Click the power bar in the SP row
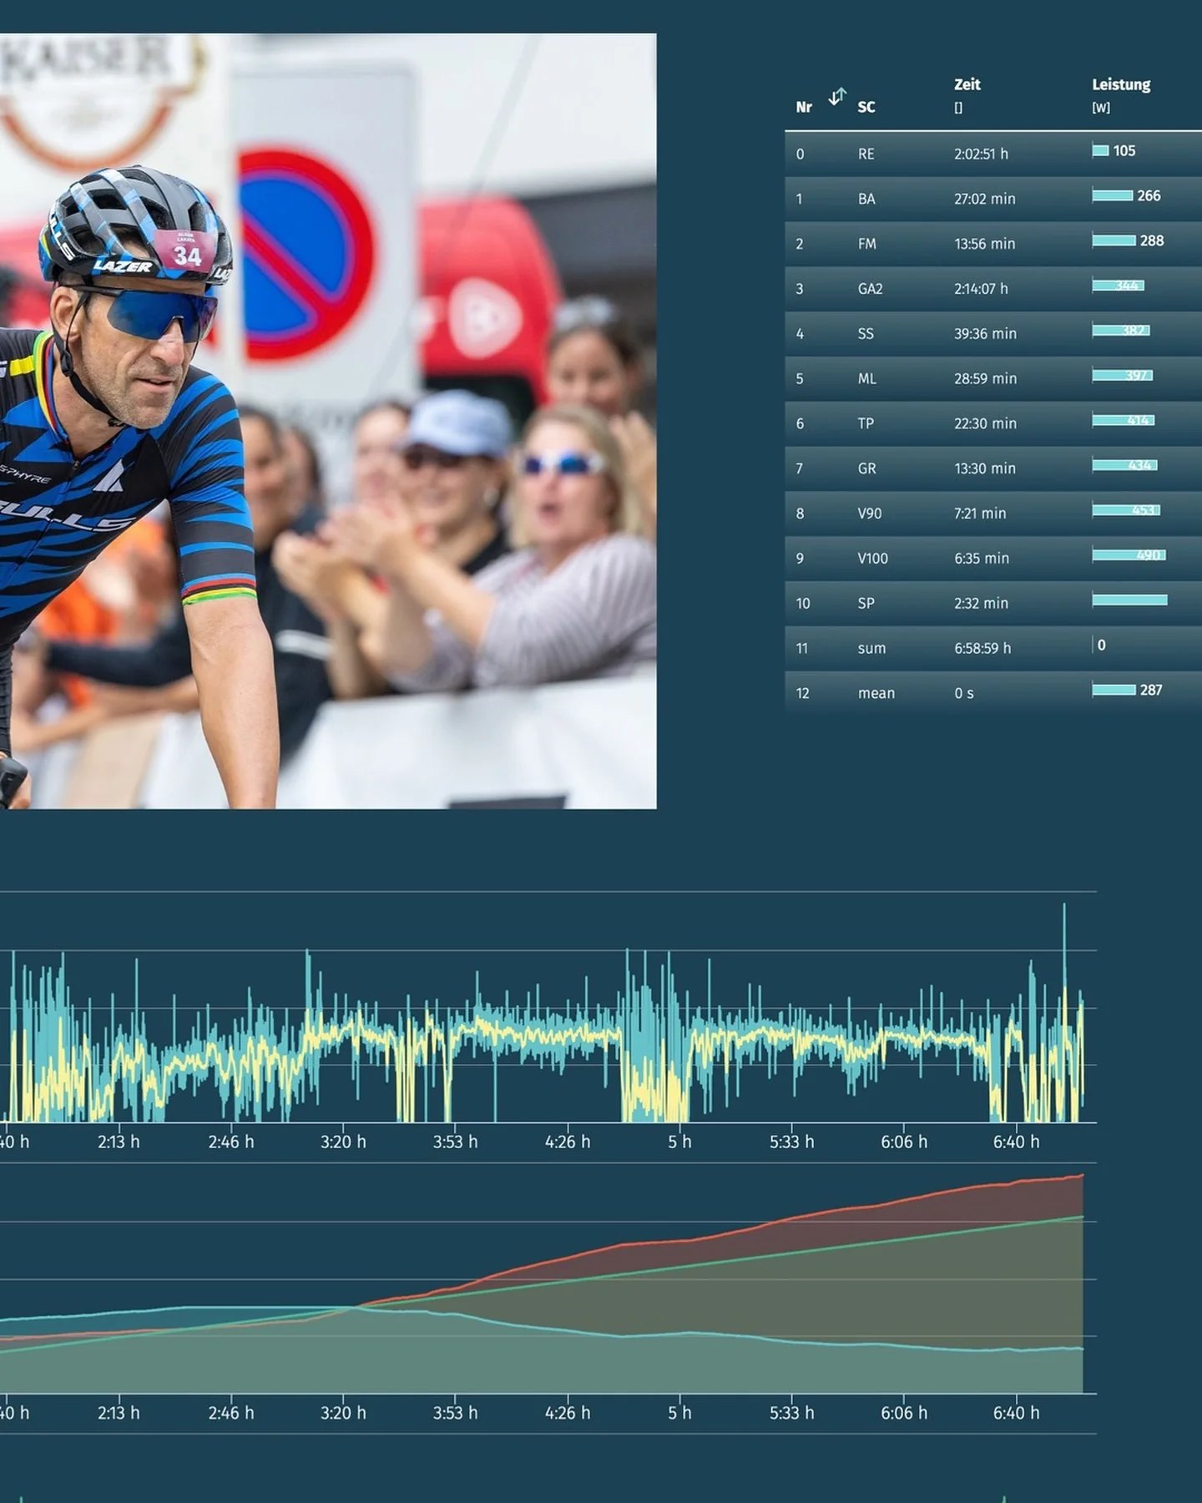Image resolution: width=1202 pixels, height=1503 pixels. [x=1130, y=600]
